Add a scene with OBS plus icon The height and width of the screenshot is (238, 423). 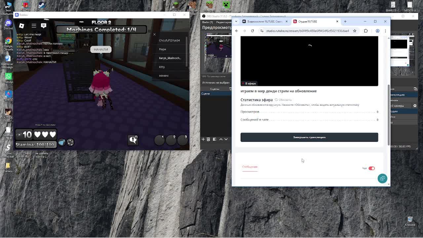coord(203,139)
